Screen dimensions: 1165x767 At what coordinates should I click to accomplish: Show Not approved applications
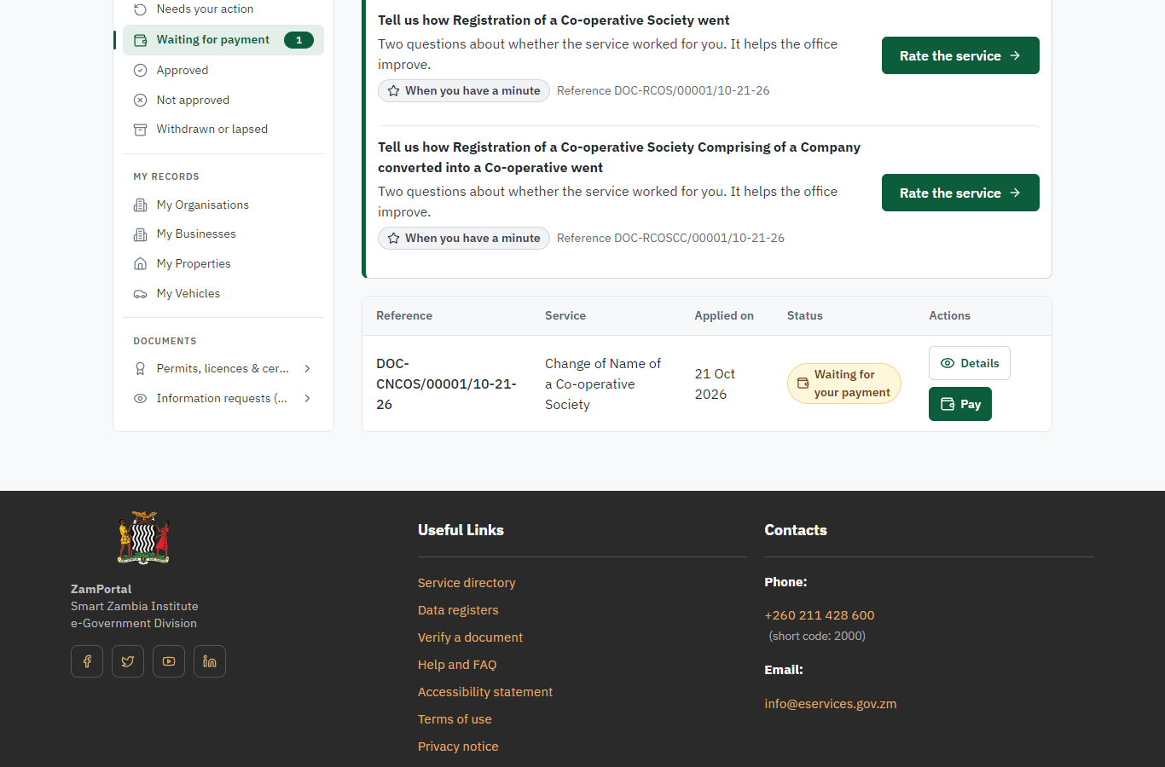(x=223, y=100)
